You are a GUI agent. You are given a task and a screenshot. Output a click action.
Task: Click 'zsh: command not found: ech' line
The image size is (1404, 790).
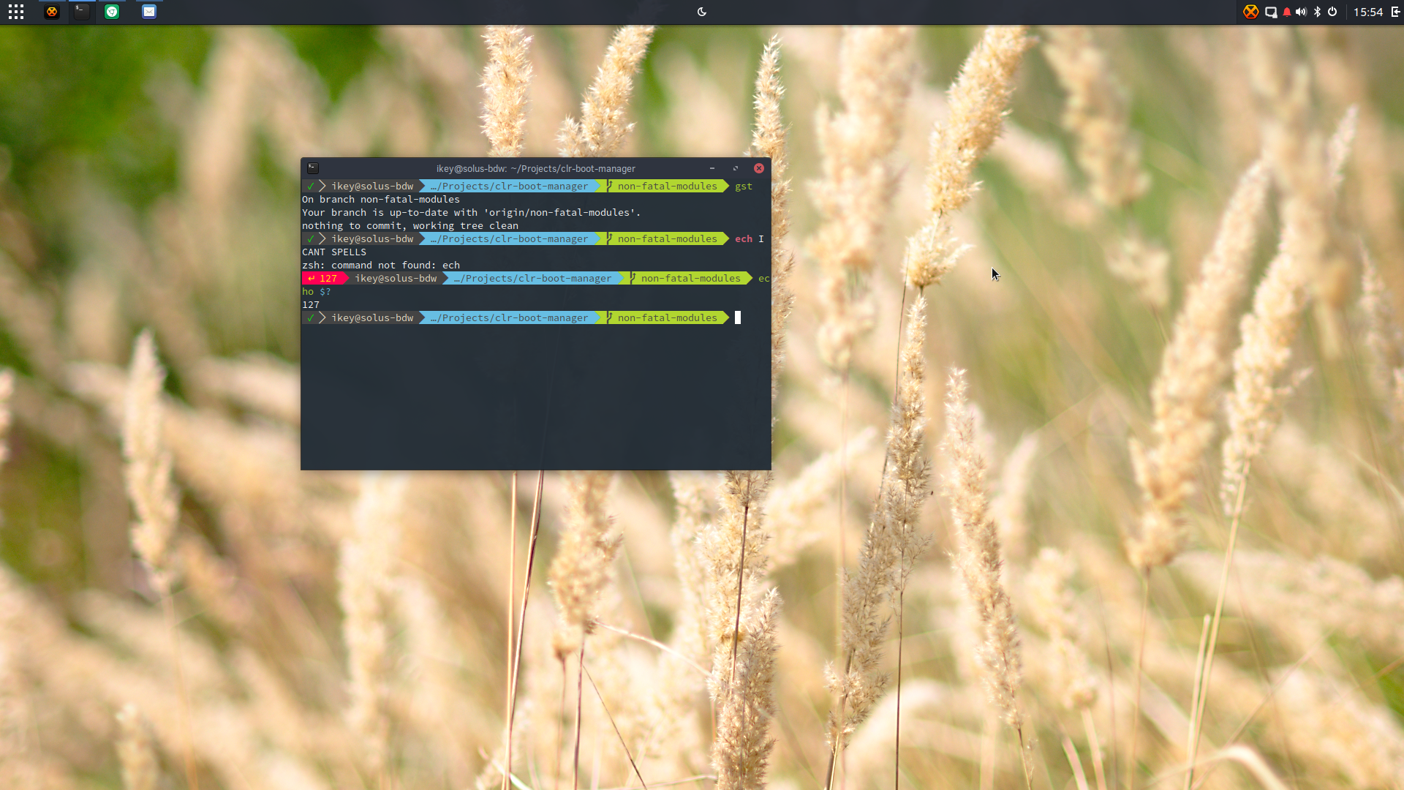coord(381,265)
